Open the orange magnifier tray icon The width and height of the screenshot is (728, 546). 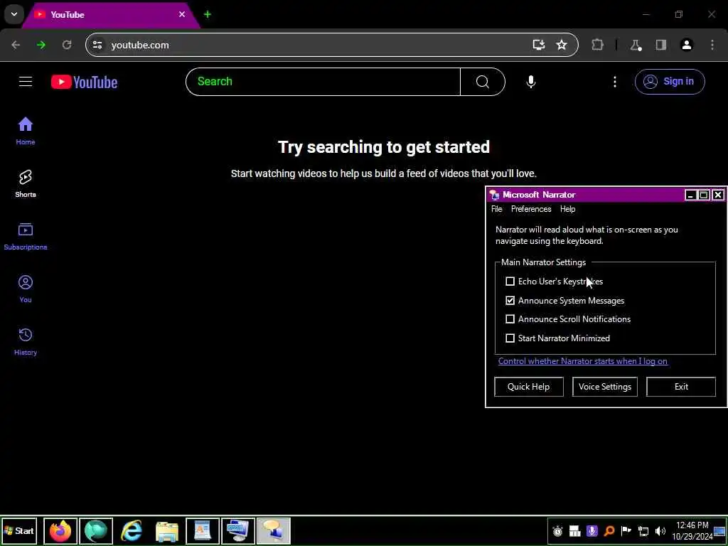click(x=609, y=531)
